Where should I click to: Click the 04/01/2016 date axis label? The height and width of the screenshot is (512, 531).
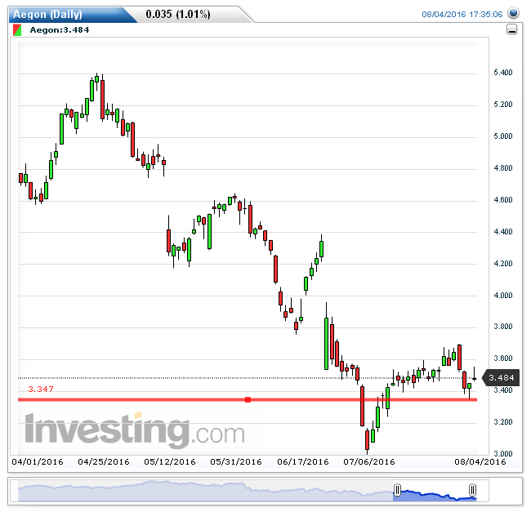pyautogui.click(x=38, y=462)
